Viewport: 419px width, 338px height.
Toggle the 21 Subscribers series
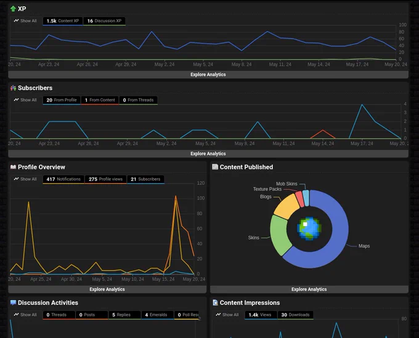pos(145,179)
